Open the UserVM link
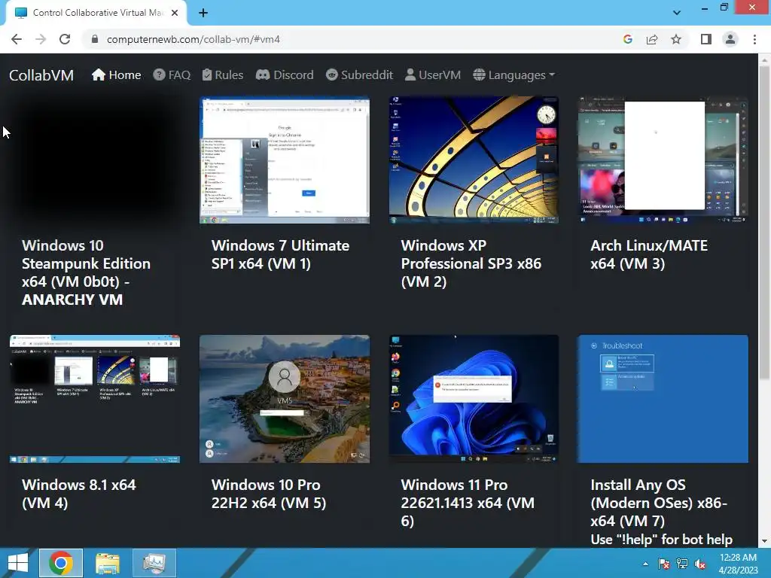Image resolution: width=771 pixels, height=578 pixels. click(433, 75)
